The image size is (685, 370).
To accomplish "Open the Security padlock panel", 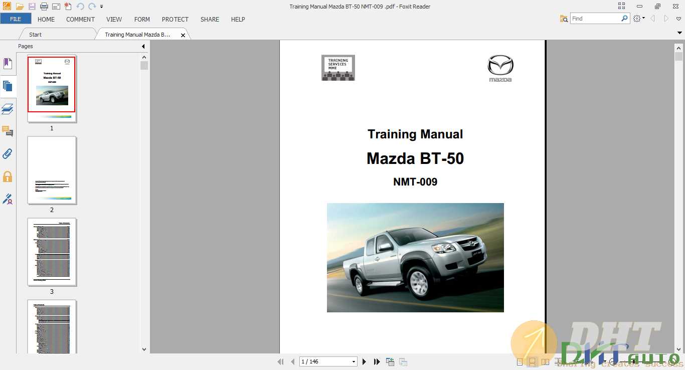I will click(8, 176).
